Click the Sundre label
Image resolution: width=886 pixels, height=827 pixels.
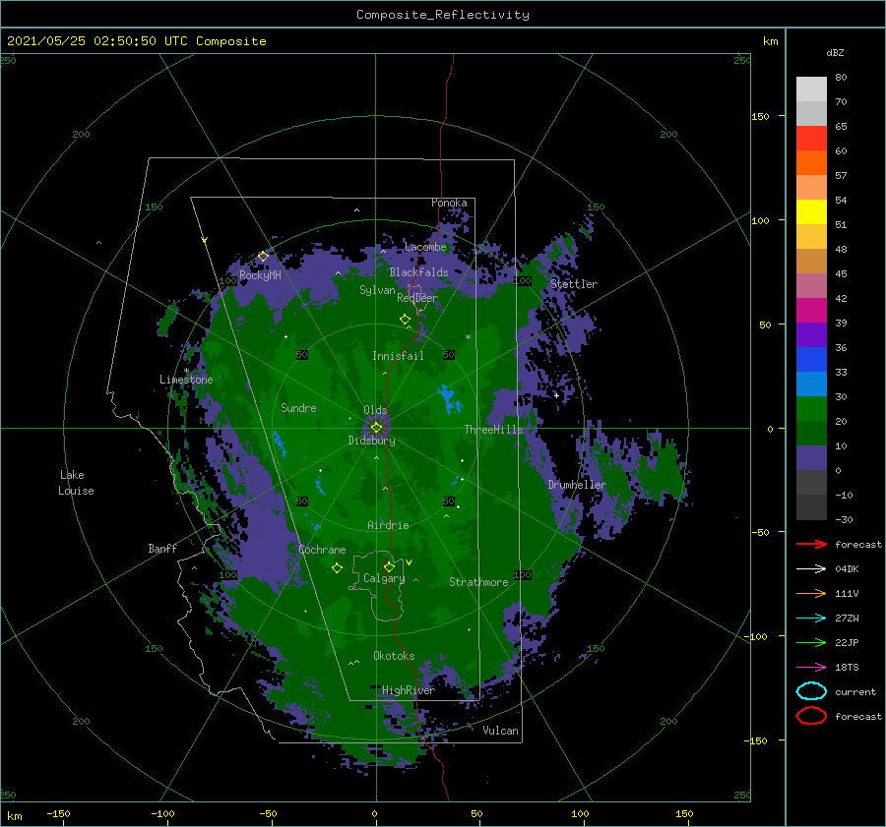pos(298,407)
